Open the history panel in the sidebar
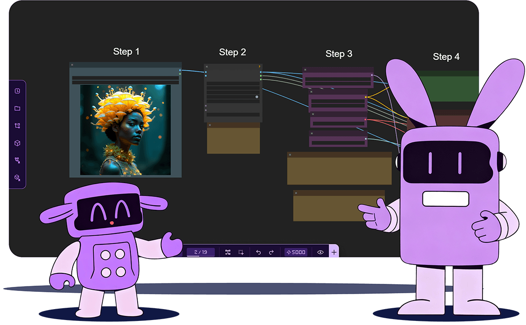This screenshot has width=526, height=325. 17,91
